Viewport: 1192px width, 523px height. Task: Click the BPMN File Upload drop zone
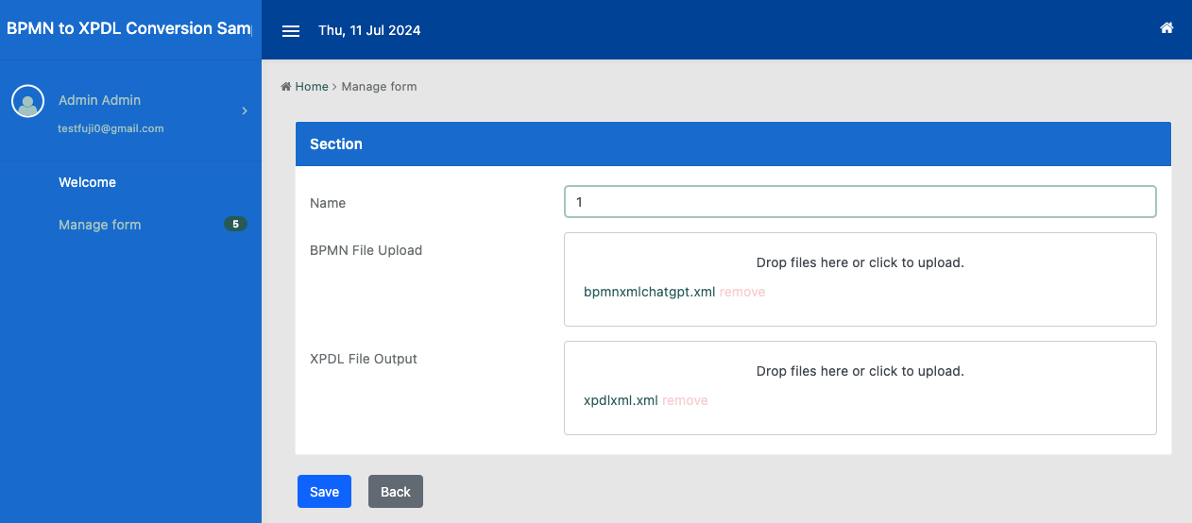(x=860, y=279)
